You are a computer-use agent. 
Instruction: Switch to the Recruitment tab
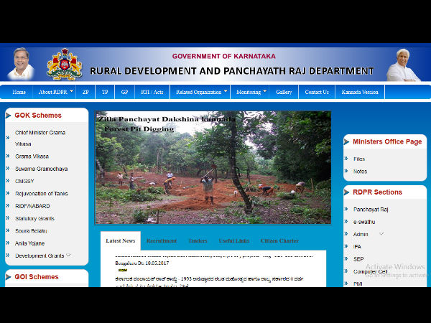coord(162,241)
